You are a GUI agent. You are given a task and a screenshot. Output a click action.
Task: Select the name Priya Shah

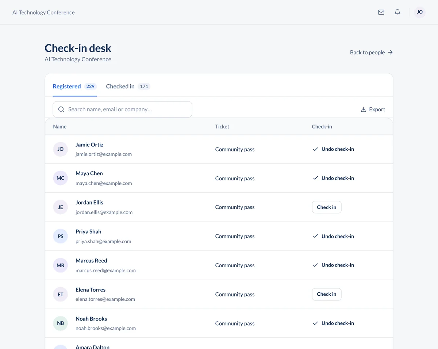coord(88,232)
